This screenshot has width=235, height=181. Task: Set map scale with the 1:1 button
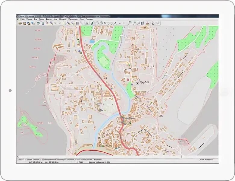(x=106, y=23)
